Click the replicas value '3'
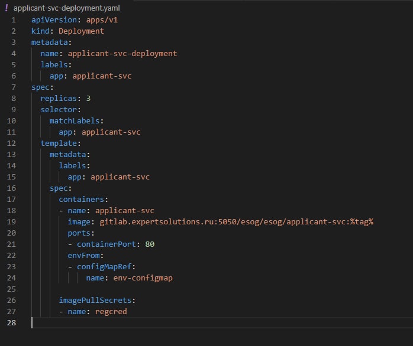Screen dimensions: 413x346 (x=88, y=99)
